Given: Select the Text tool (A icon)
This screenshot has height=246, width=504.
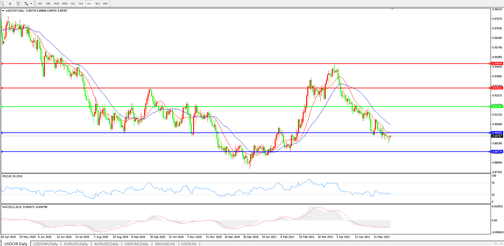Looking at the screenshot, I should [x=10, y=4].
